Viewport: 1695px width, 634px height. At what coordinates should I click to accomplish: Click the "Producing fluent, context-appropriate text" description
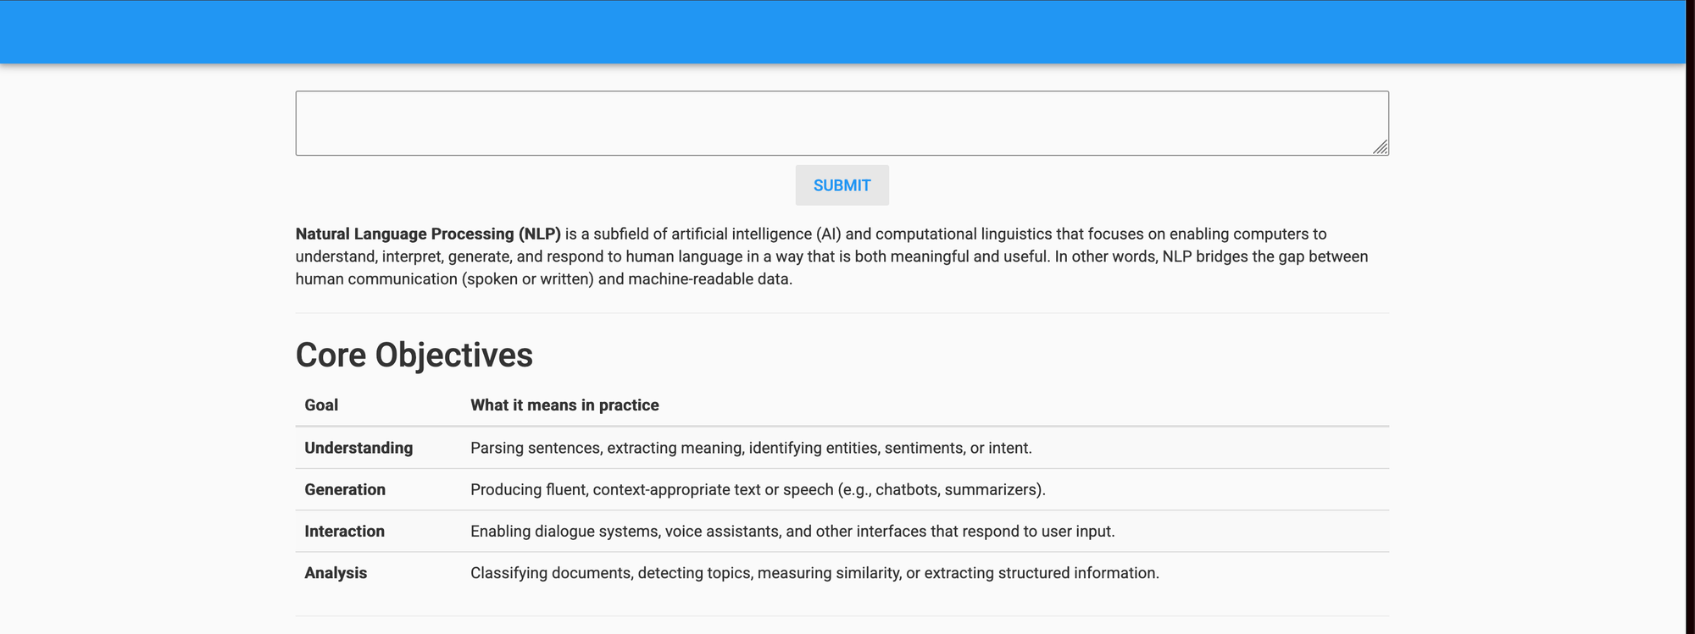click(758, 489)
